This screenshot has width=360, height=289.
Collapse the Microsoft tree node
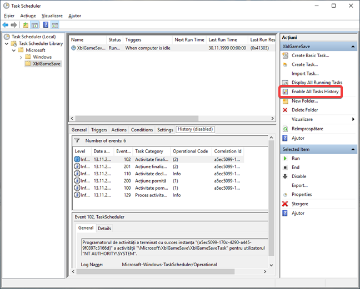pyautogui.click(x=14, y=50)
